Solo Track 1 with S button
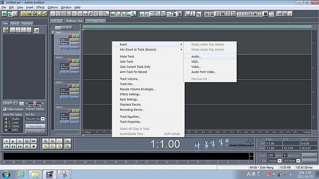319x179 pixels. coord(74,36)
